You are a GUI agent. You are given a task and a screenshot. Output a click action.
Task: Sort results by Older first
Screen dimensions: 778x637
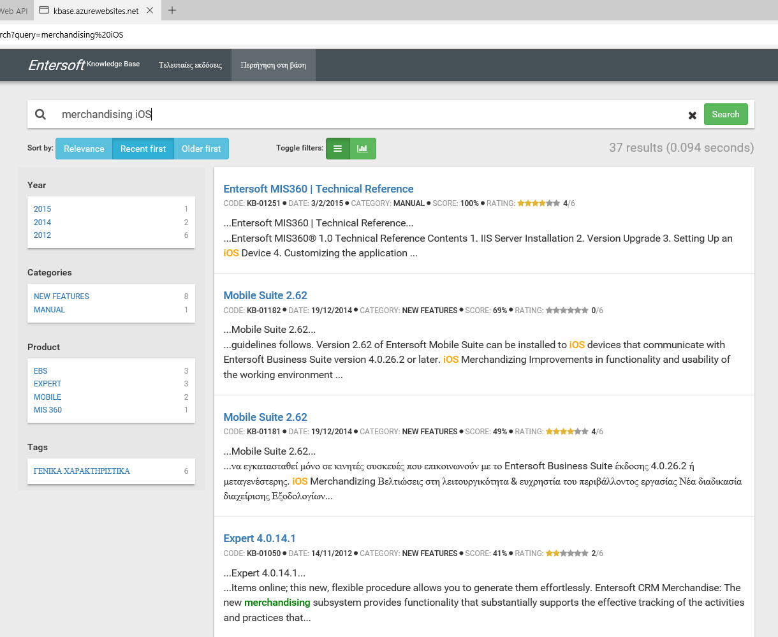(x=201, y=149)
